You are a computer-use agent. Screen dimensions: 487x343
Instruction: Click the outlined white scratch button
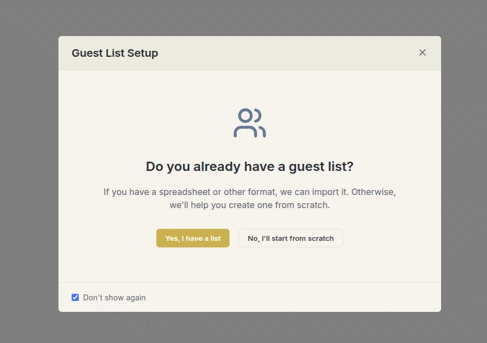click(x=290, y=238)
